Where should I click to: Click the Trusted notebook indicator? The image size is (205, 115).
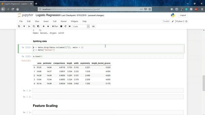click(x=166, y=21)
